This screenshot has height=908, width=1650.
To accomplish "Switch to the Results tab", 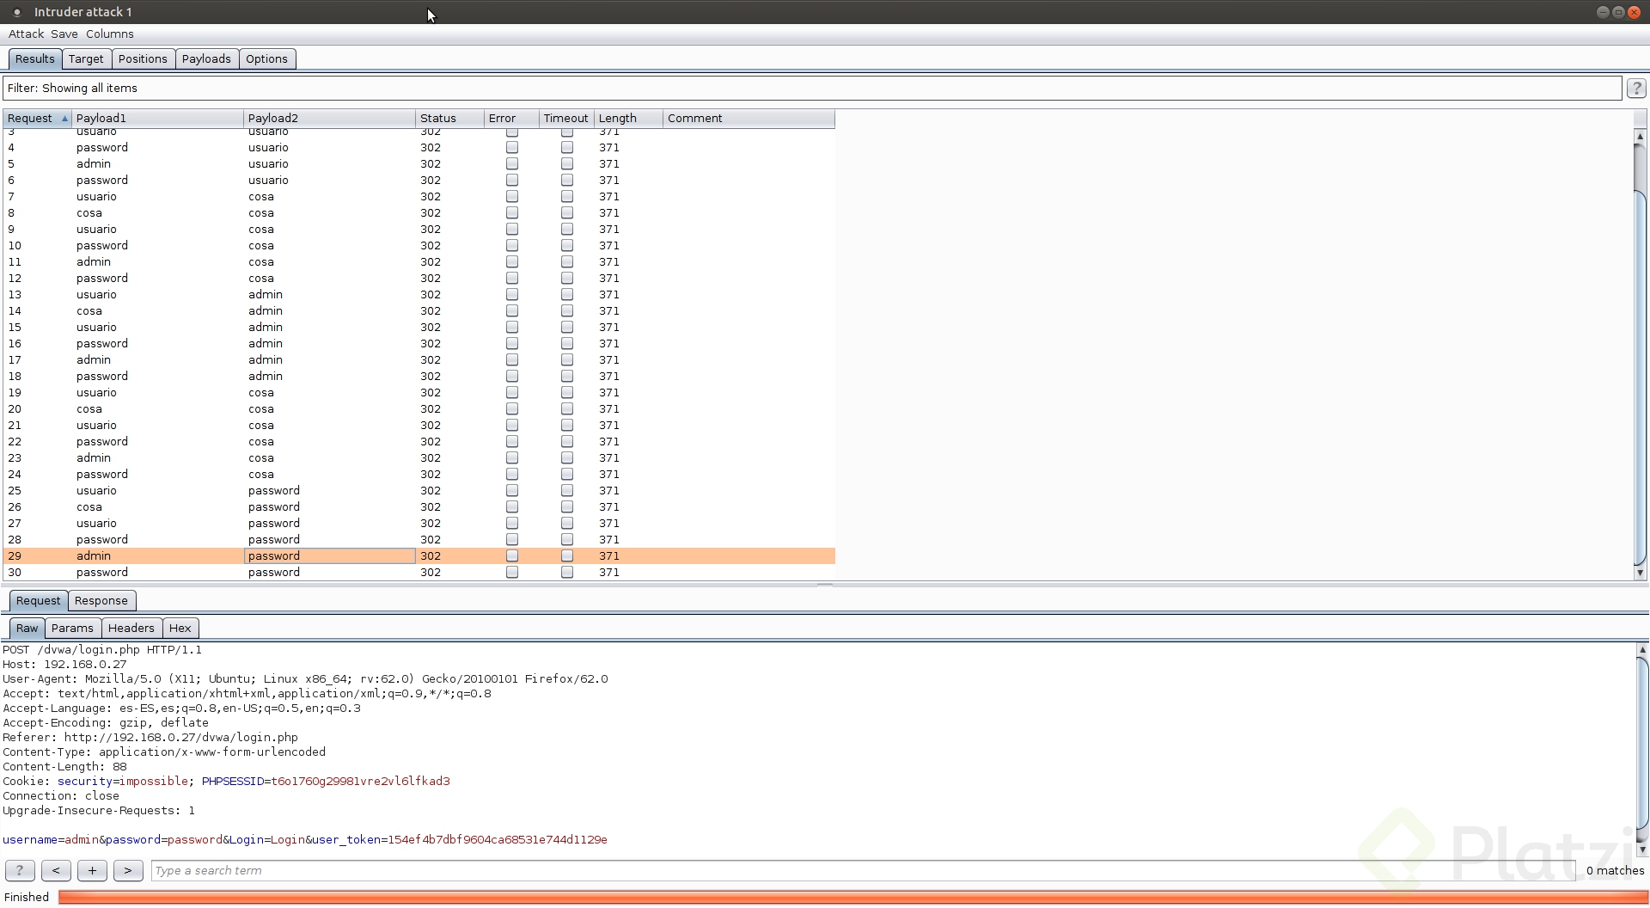I will click(x=35, y=59).
